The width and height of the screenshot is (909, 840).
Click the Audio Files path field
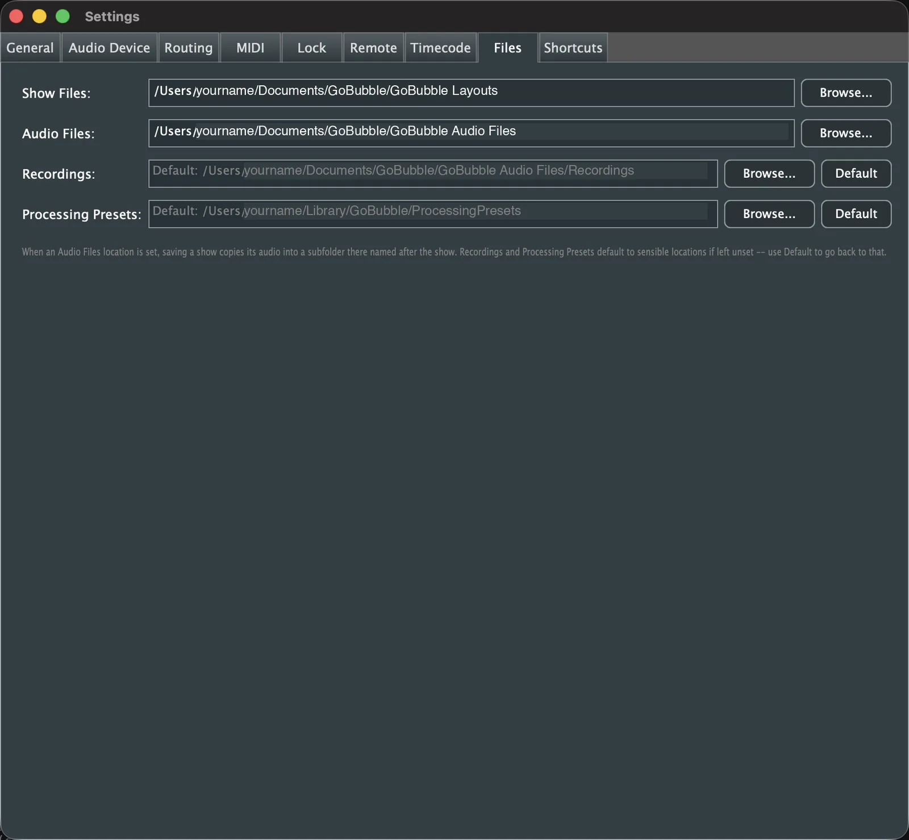(472, 133)
